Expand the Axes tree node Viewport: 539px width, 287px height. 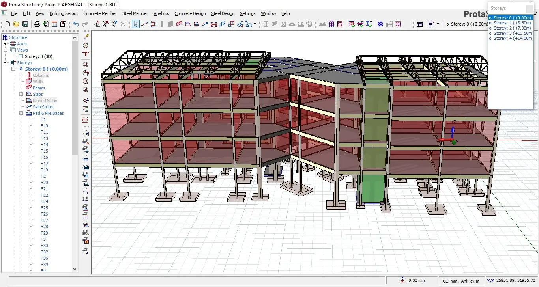coord(6,44)
